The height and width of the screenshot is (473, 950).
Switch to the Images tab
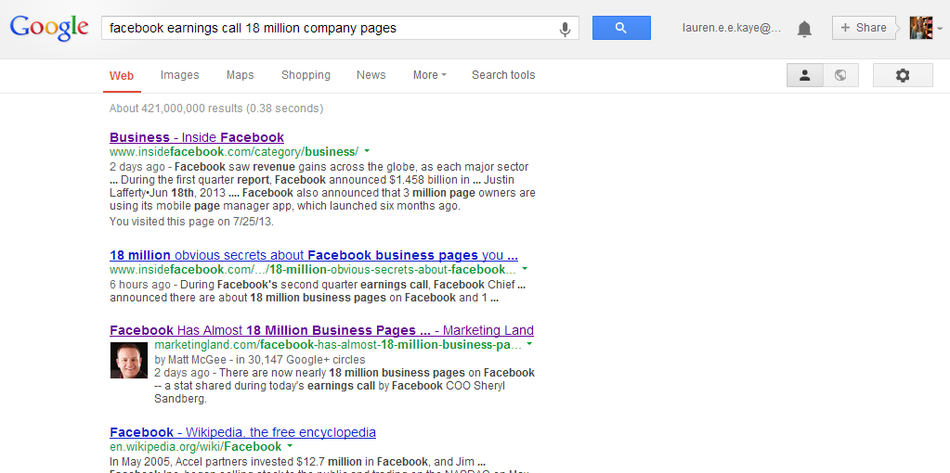tap(179, 75)
